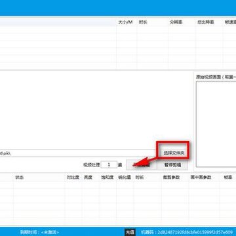Focus the 视频处理 pass count field
This screenshot has width=236, height=236.
click(x=109, y=165)
